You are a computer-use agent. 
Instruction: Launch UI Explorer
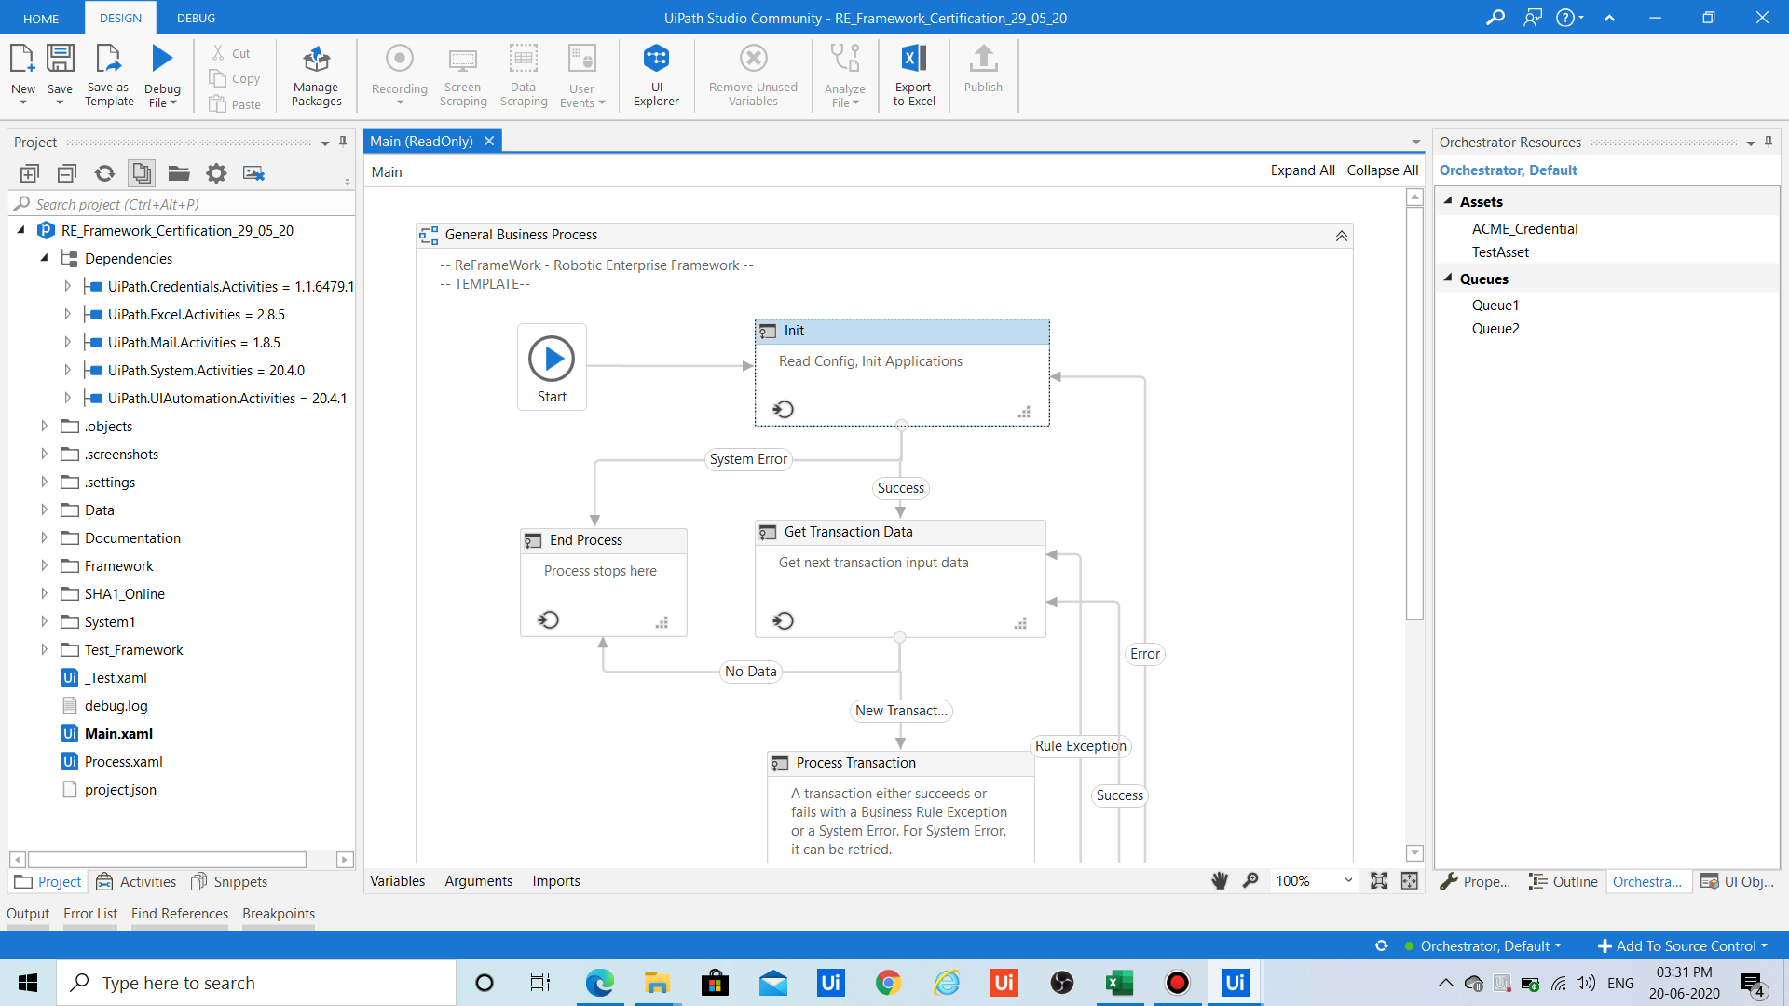tap(656, 76)
